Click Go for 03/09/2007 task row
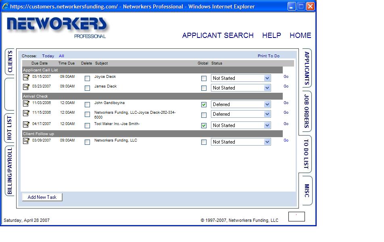The height and width of the screenshot is (242, 384). [286, 140]
